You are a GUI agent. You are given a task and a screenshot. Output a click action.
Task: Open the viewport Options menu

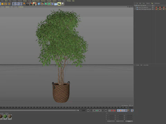[7, 7]
